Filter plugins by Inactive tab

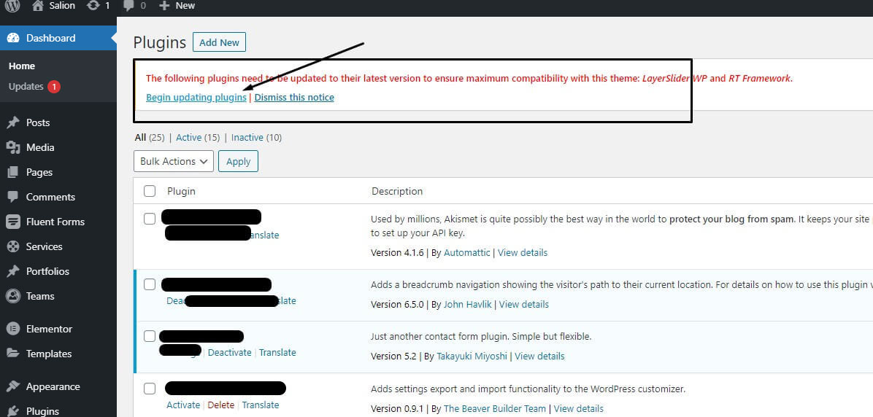coord(247,137)
